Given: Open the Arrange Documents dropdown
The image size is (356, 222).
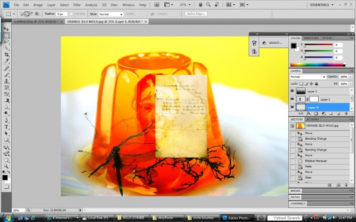Looking at the screenshot, I should pyautogui.click(x=230, y=5).
